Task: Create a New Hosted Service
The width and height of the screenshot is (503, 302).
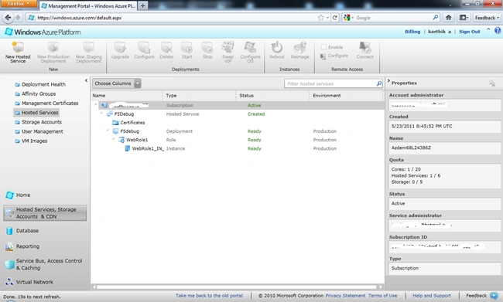Action: coord(18,53)
